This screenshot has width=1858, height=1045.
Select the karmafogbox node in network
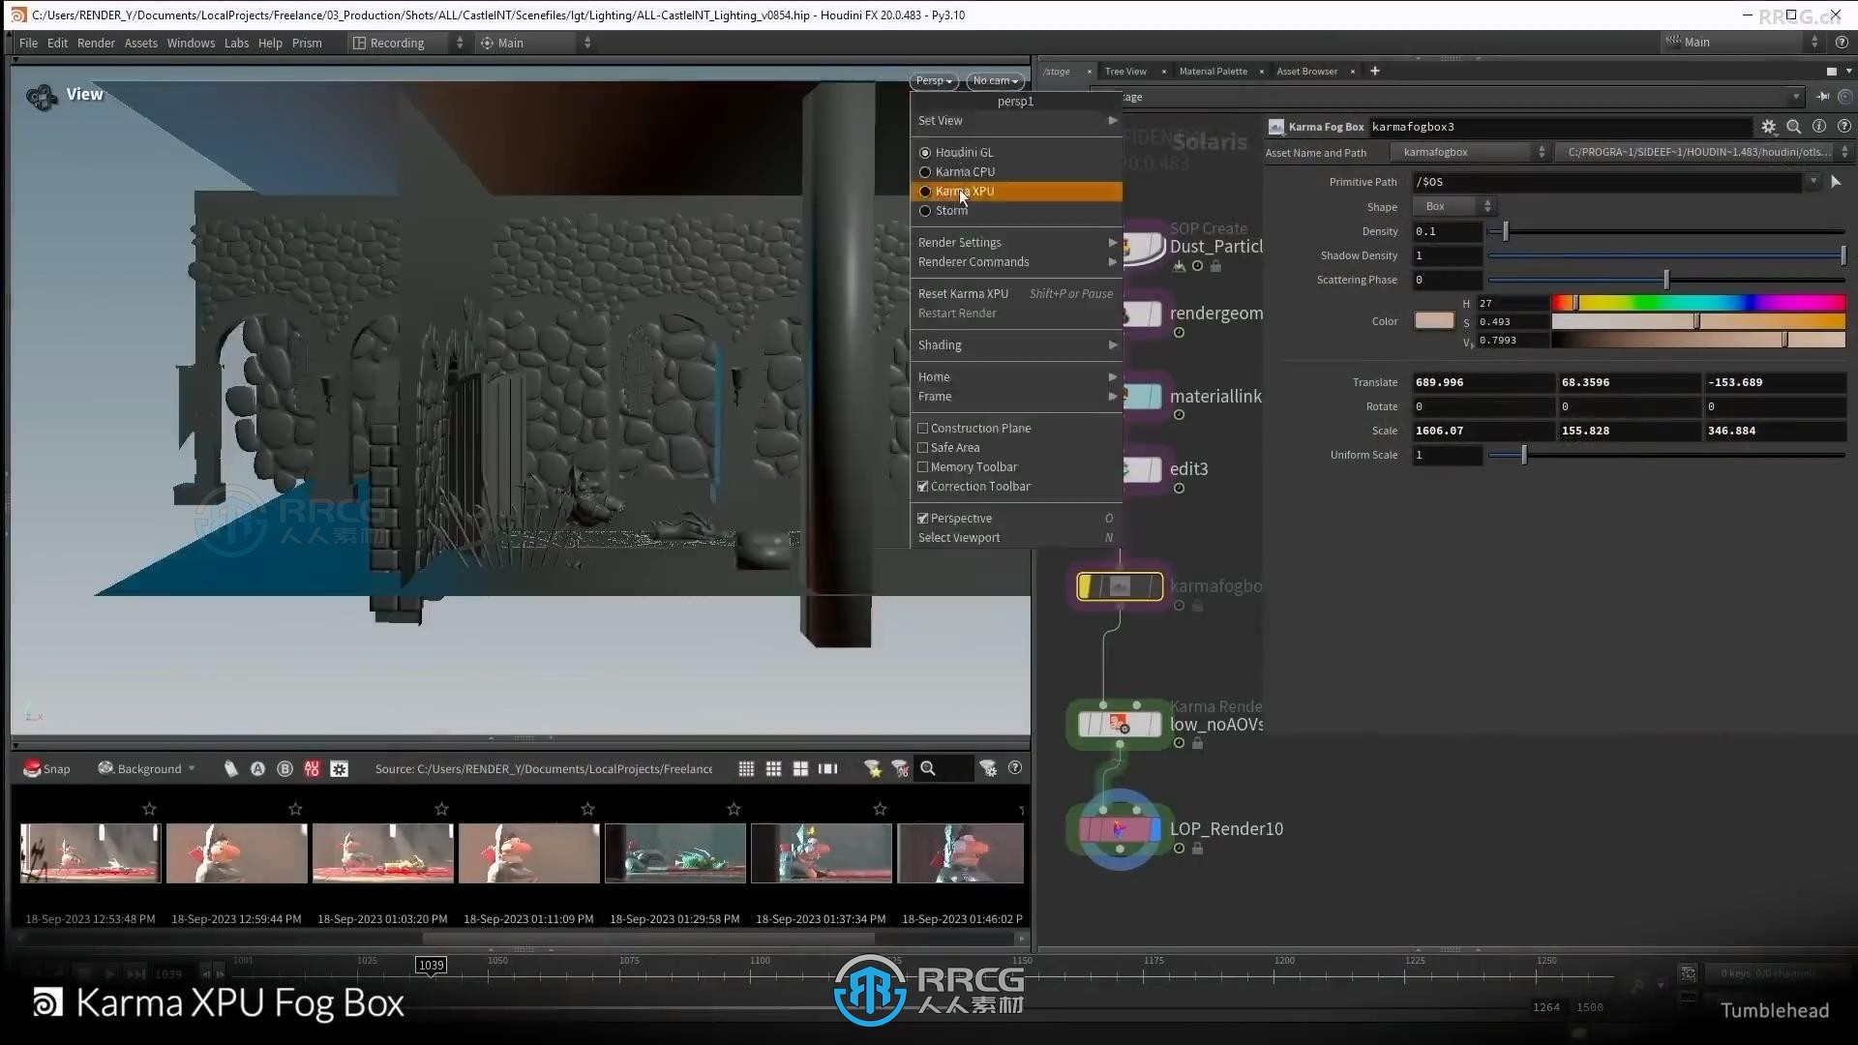[x=1120, y=586]
